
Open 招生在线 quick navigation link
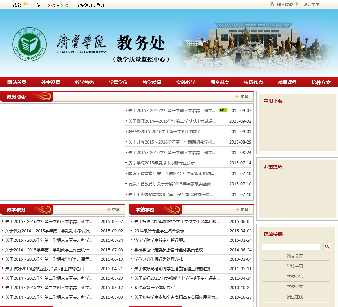[x=295, y=297]
